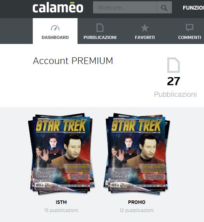Click the PROMO folder title

pos(137,202)
